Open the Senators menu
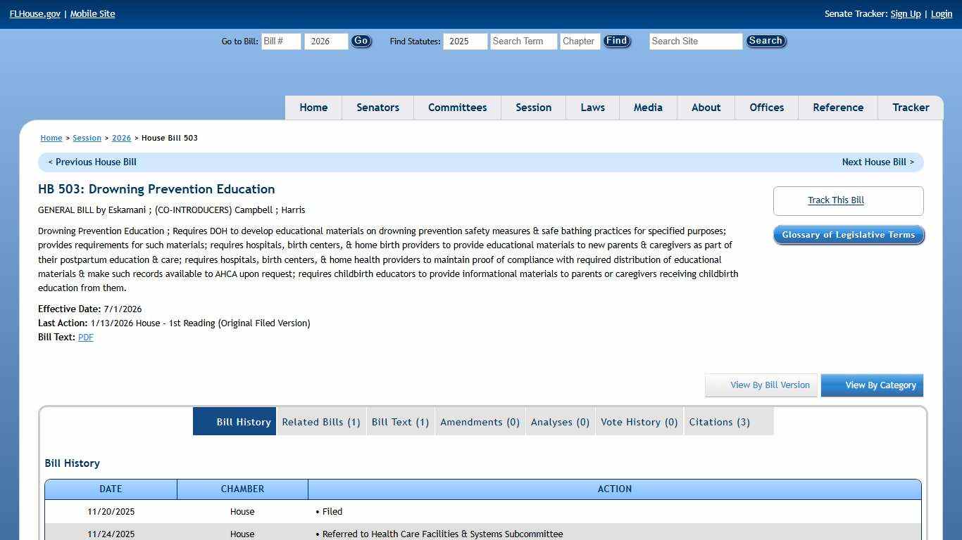The height and width of the screenshot is (540, 962). point(377,108)
